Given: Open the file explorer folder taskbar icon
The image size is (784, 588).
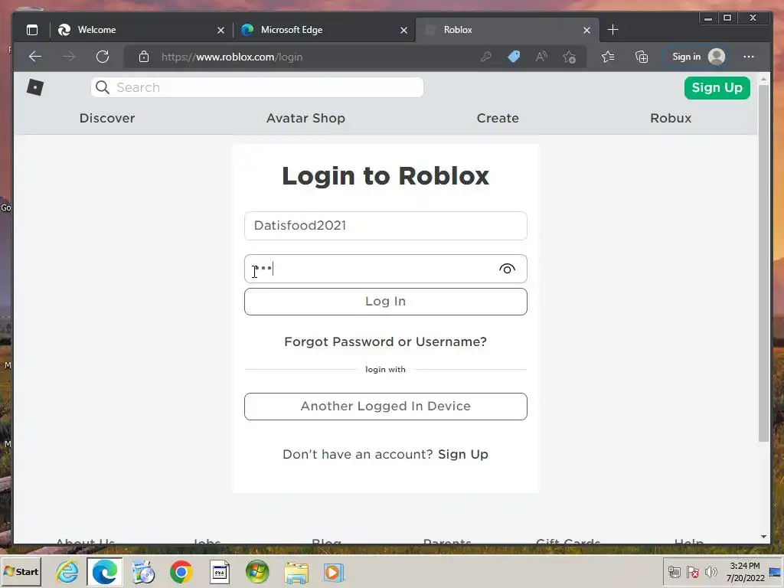Looking at the screenshot, I should coord(296,572).
